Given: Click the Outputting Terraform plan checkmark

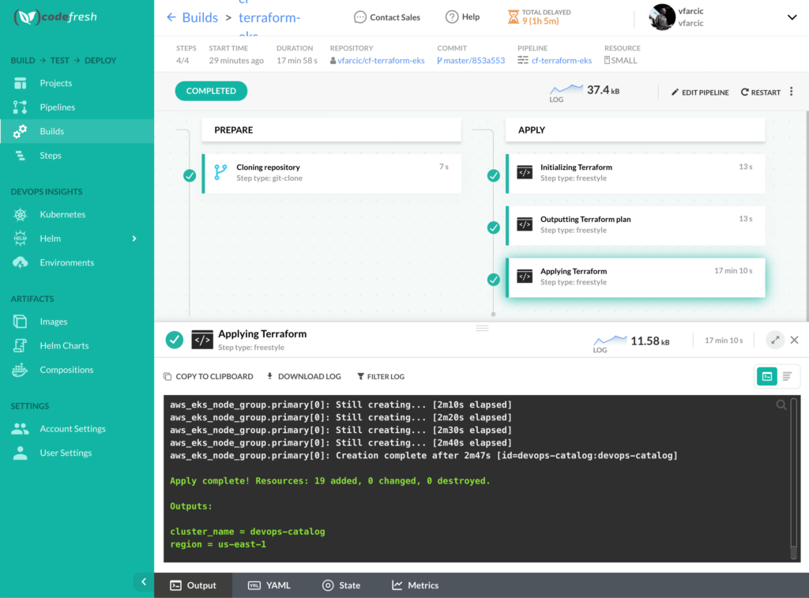Looking at the screenshot, I should pyautogui.click(x=494, y=228).
